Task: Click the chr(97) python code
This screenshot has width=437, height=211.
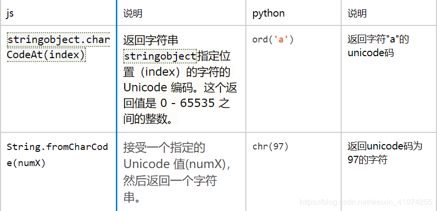Action: click(x=270, y=147)
